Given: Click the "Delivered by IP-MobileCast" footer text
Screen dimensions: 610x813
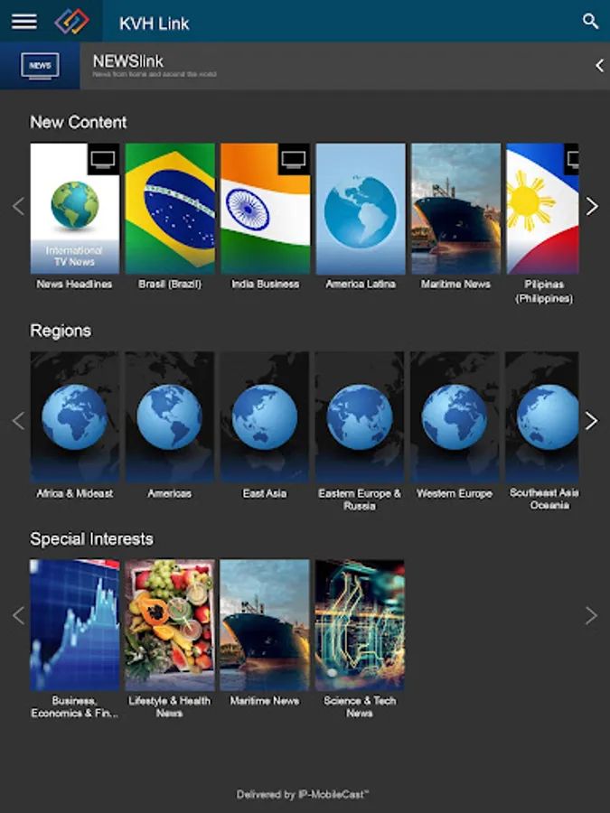Looking at the screenshot, I should [303, 794].
